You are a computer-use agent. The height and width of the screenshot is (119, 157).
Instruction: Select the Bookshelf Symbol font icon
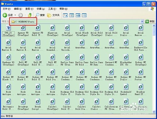pos(126,87)
